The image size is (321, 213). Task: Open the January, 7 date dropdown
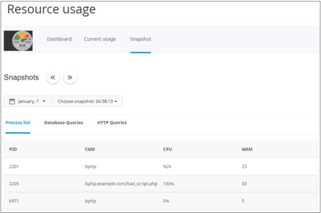[27, 101]
